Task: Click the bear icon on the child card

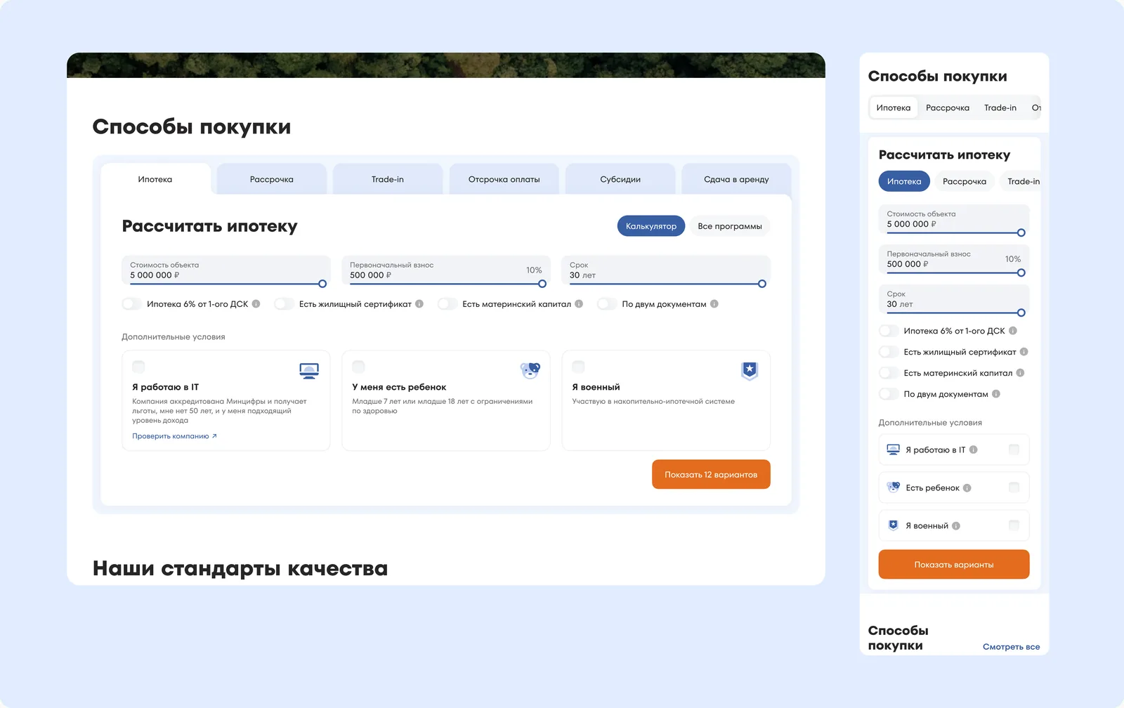Action: tap(530, 369)
